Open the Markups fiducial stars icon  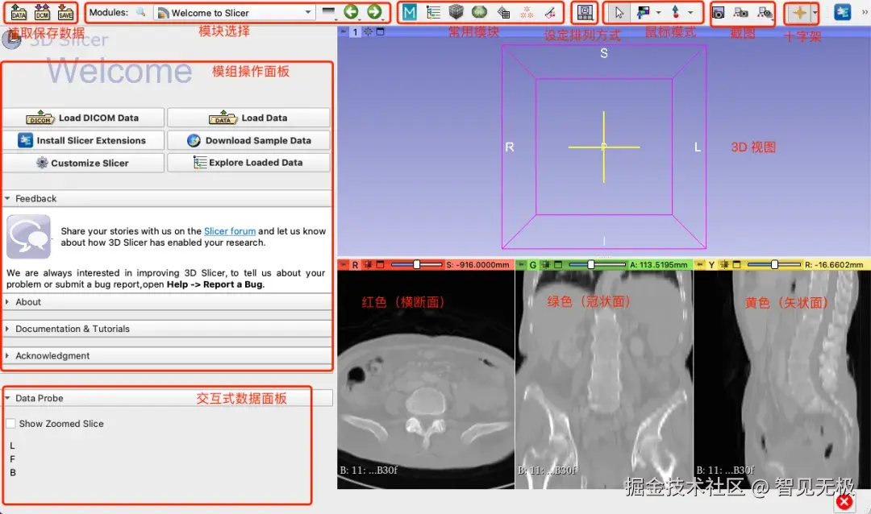tap(527, 12)
